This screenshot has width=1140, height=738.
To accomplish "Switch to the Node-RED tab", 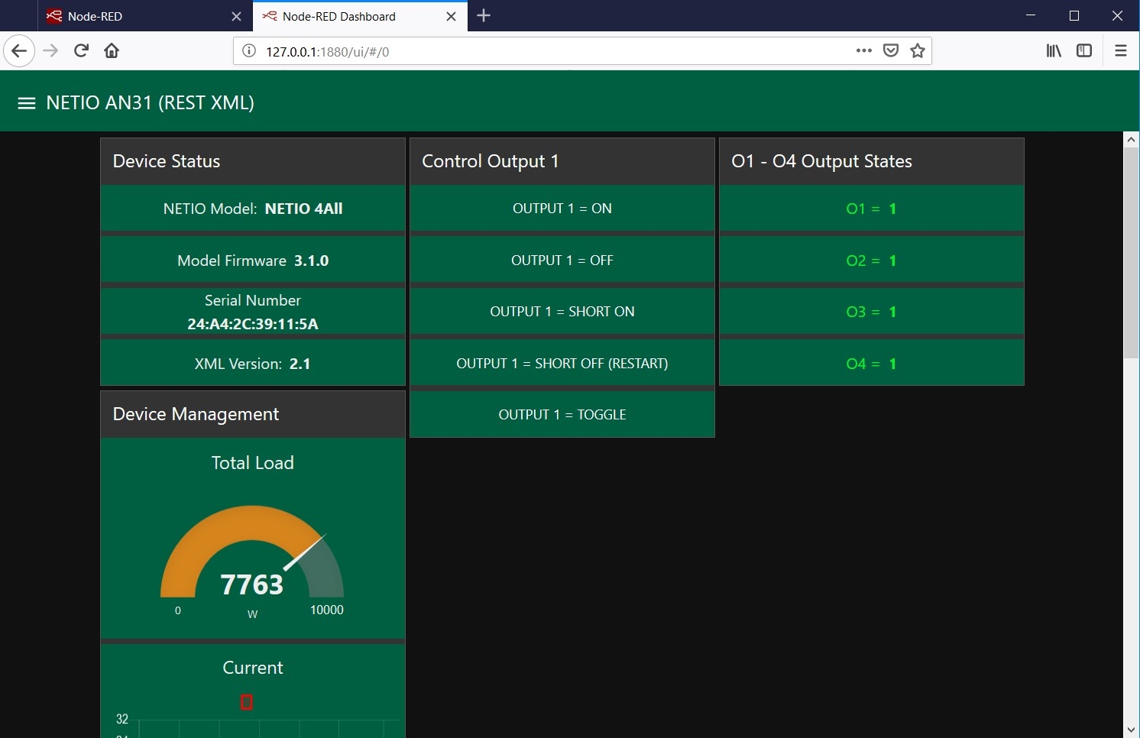I will click(144, 16).
